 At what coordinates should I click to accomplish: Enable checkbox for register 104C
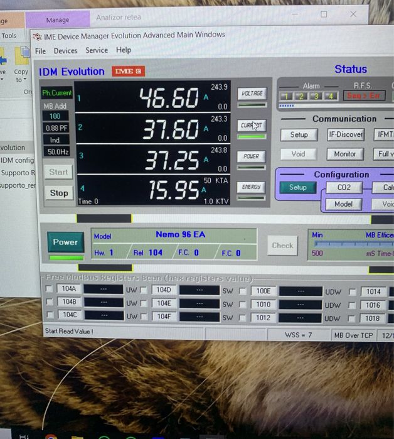50,315
